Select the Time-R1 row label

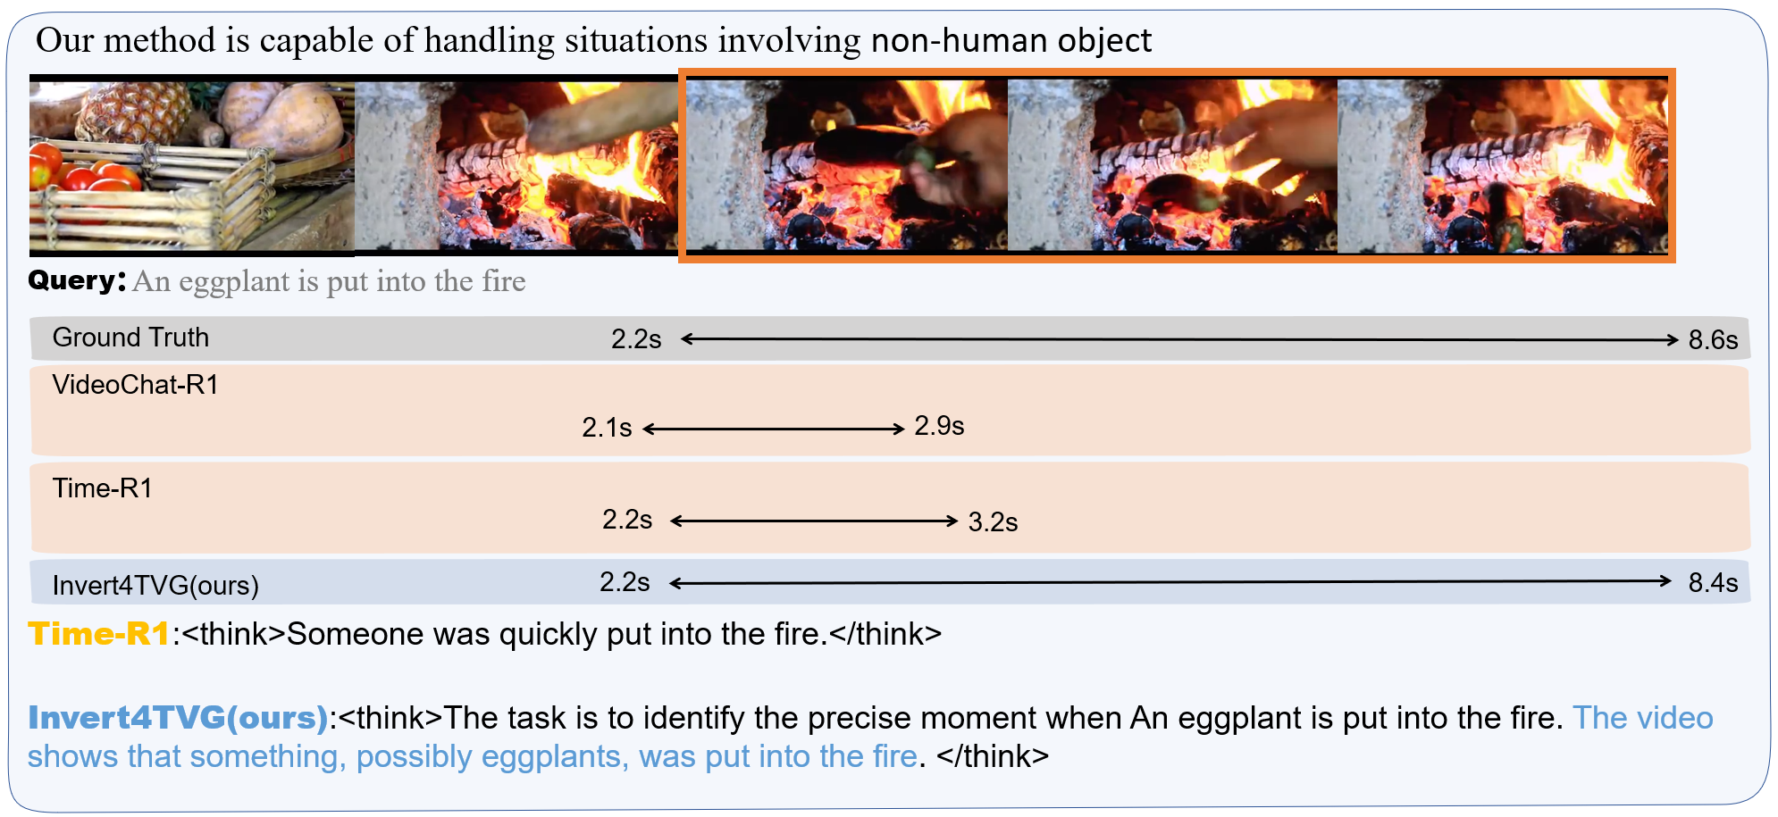pyautogui.click(x=103, y=488)
